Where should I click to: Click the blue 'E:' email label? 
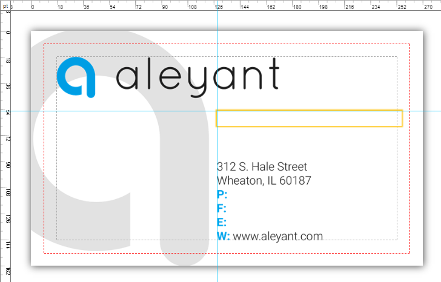pos(222,222)
